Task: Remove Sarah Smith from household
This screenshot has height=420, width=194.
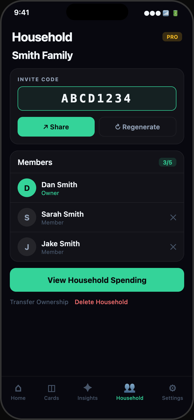Action: coord(173,218)
